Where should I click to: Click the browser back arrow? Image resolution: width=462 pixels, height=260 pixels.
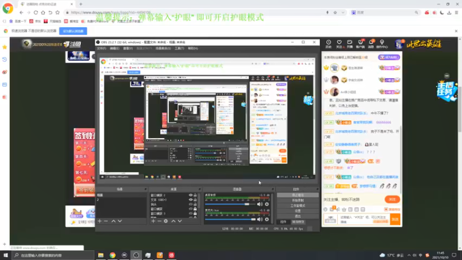(21, 13)
